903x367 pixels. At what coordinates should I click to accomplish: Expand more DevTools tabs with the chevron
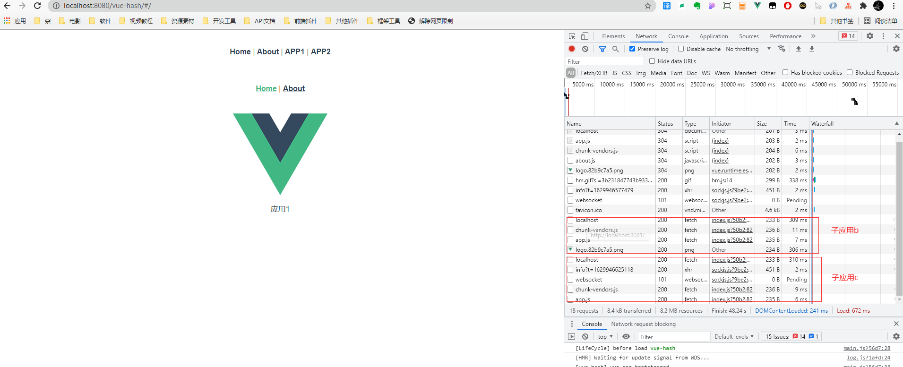(813, 36)
